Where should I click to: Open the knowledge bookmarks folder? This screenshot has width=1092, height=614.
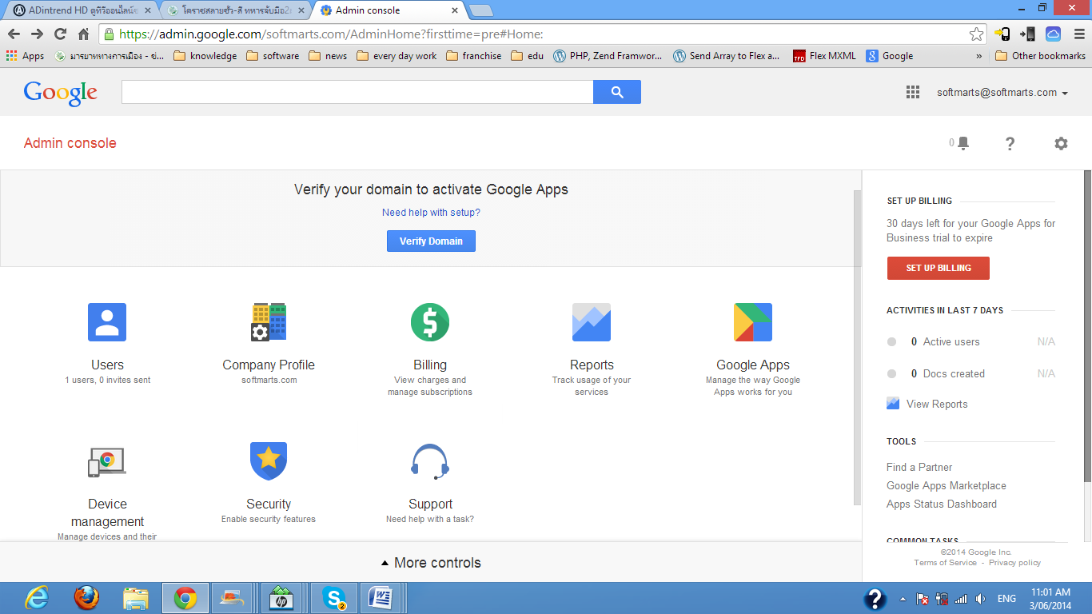[205, 56]
